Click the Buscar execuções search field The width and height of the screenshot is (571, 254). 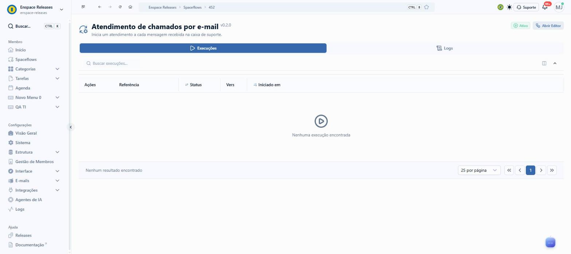point(111,63)
